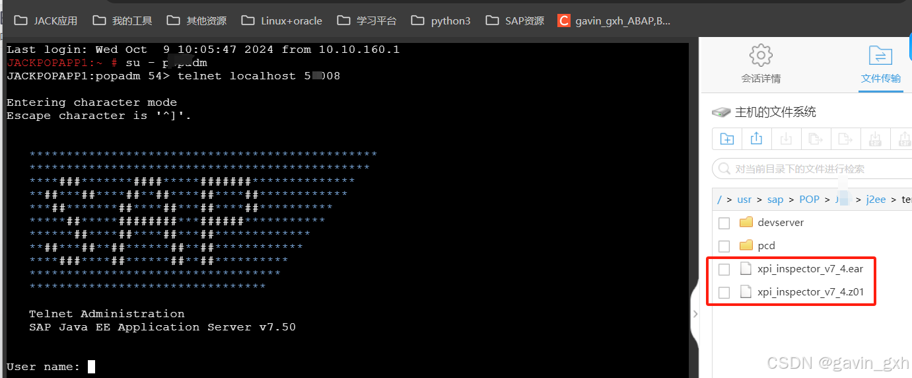The image size is (912, 378).
Task: Click the move/export file toolbar icon
Action: (x=845, y=139)
